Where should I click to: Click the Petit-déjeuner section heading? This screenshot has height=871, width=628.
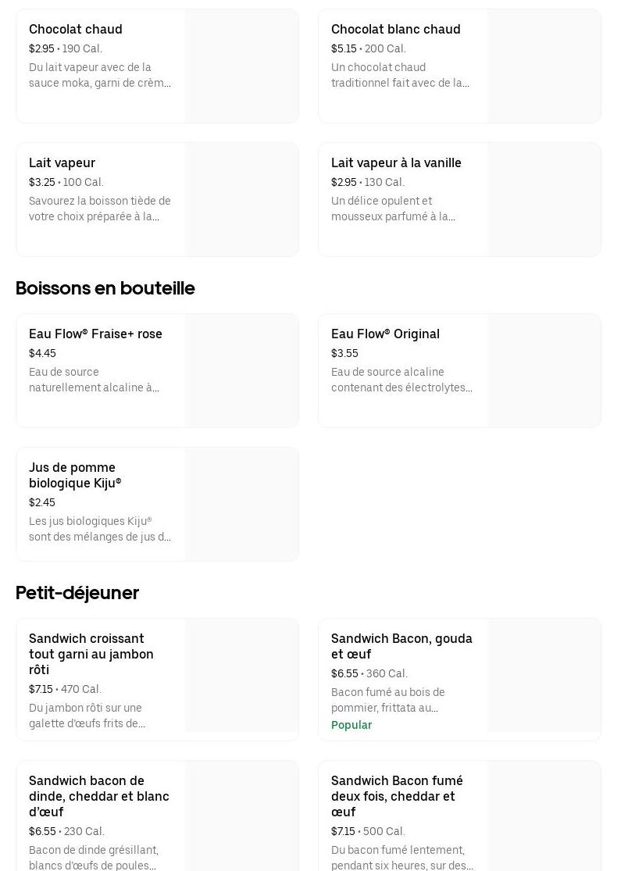[x=77, y=593]
